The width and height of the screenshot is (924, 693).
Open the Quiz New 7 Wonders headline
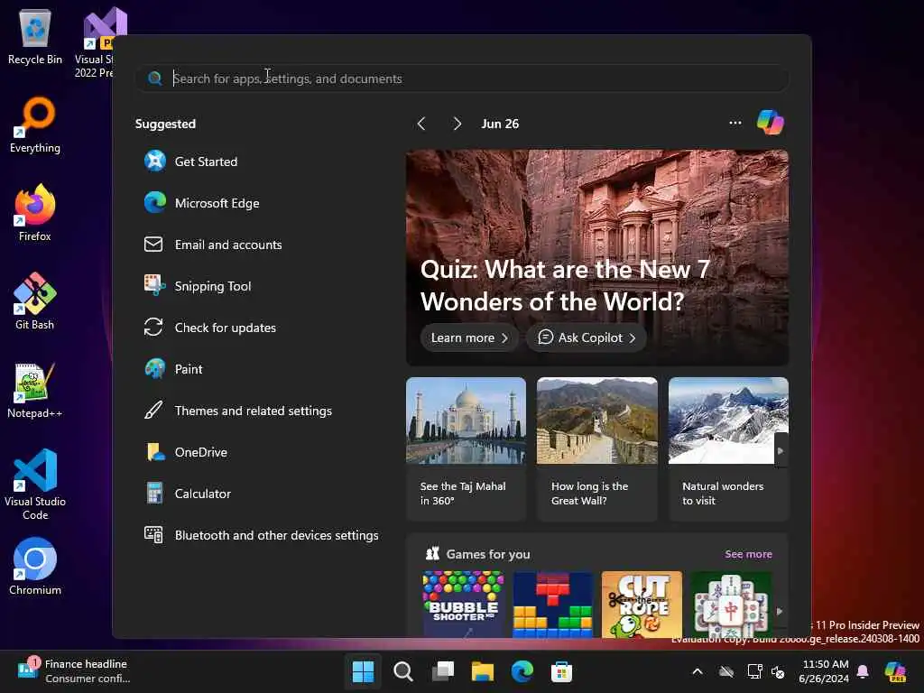click(x=565, y=285)
